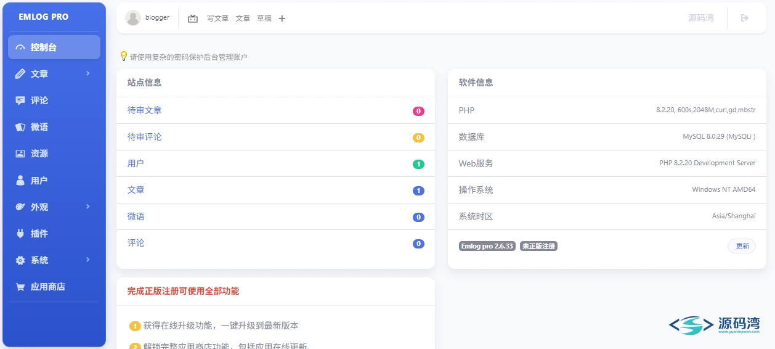Click the pencil icon beside 文章 in sidebar
The image size is (775, 349).
20,74
